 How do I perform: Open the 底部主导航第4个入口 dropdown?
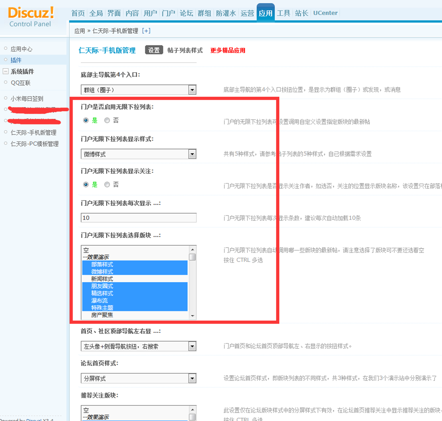pos(138,90)
